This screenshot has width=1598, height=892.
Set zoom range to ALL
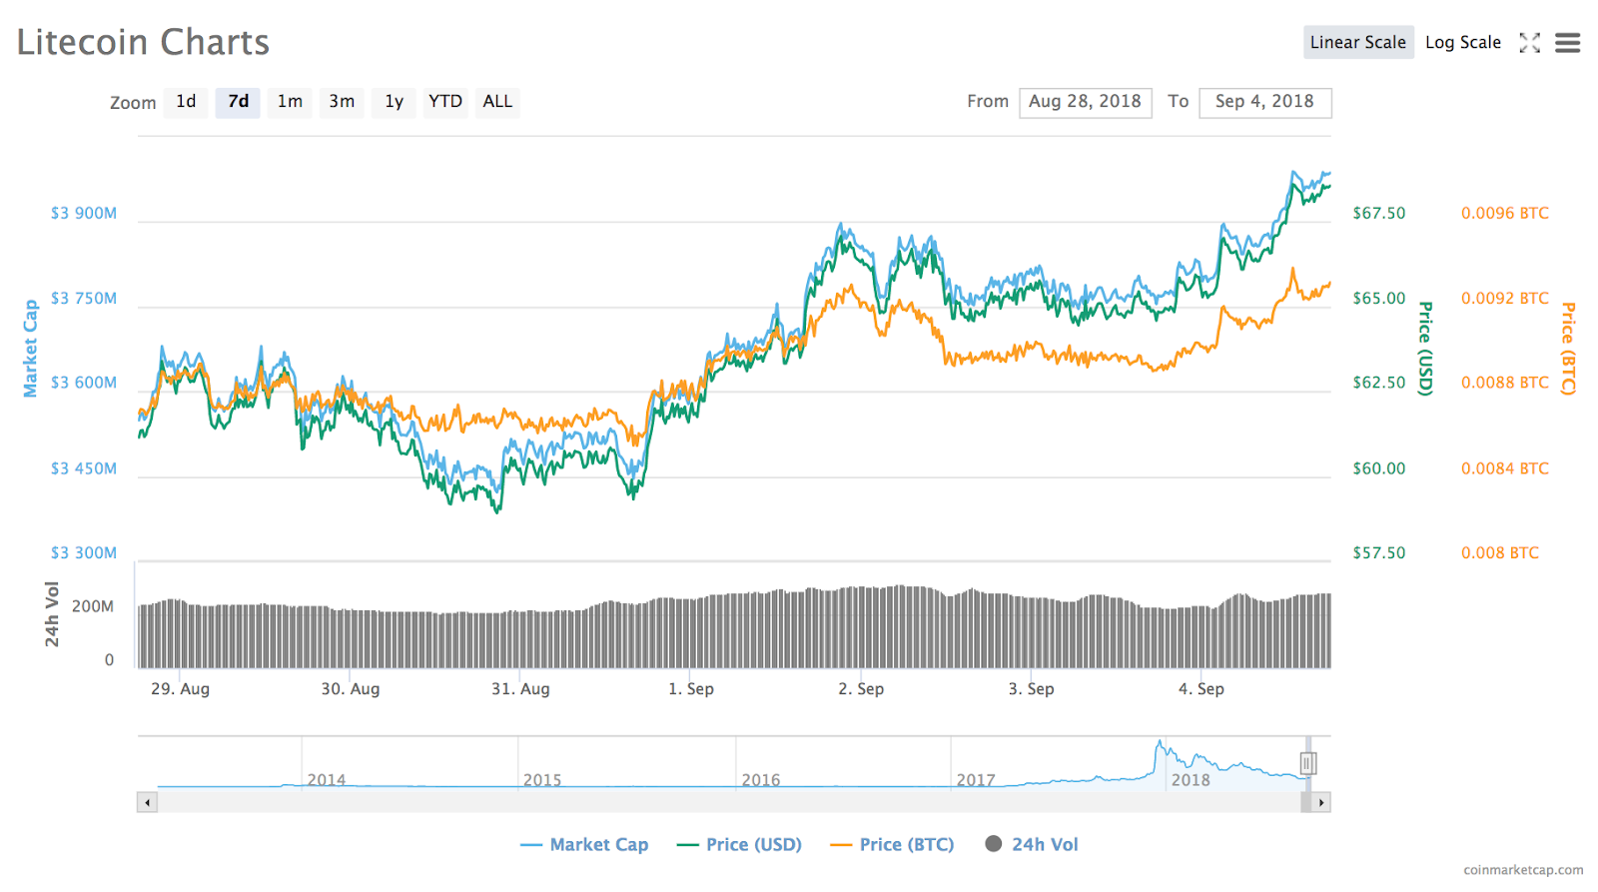click(497, 102)
